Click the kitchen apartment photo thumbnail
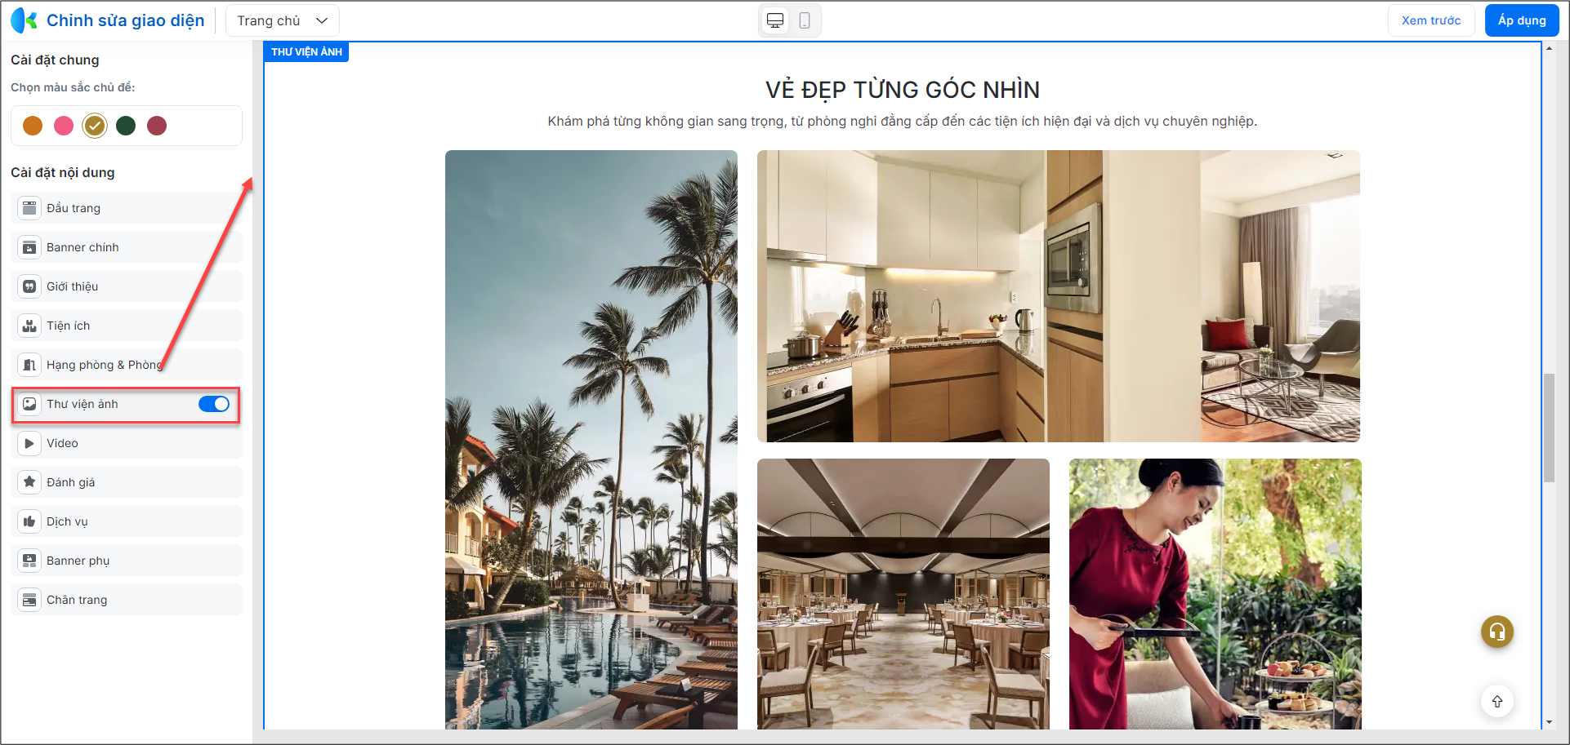 (1059, 296)
